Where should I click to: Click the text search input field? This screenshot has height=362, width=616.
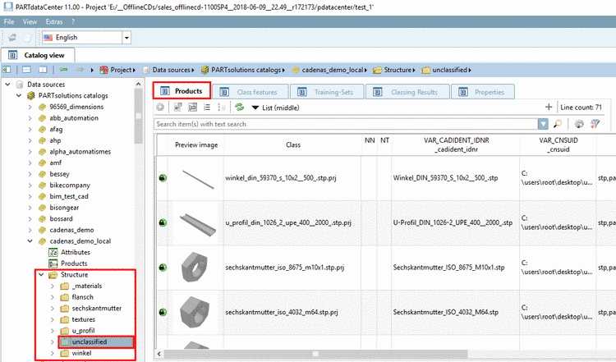tap(346, 124)
